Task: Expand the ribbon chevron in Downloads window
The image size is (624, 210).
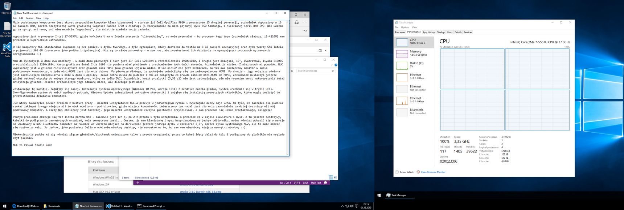Action: click(x=332, y=65)
